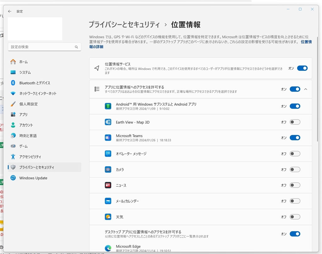Click the Time and language clock icon
The width and height of the screenshot is (322, 254).
point(13,136)
